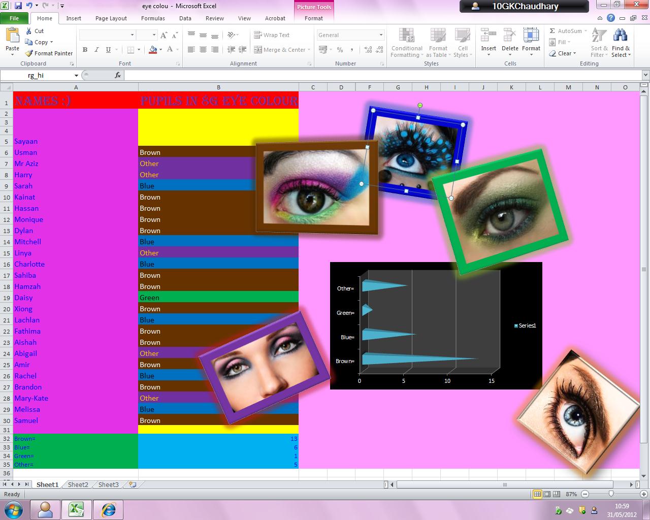Screen dimensions: 650x520
Task: Open the Picture Tools Format tab
Action: tap(313, 18)
